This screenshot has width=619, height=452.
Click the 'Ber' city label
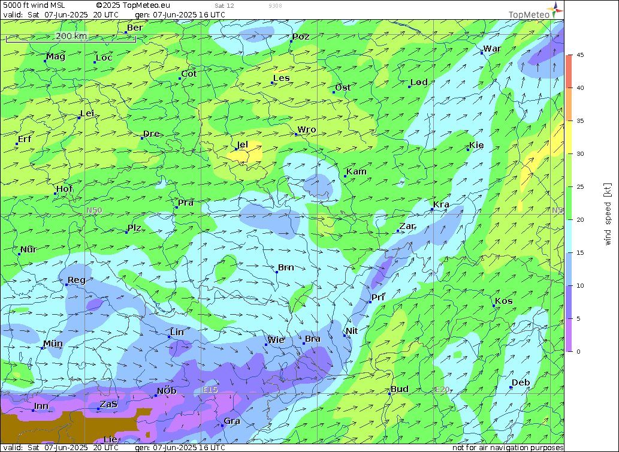click(135, 28)
